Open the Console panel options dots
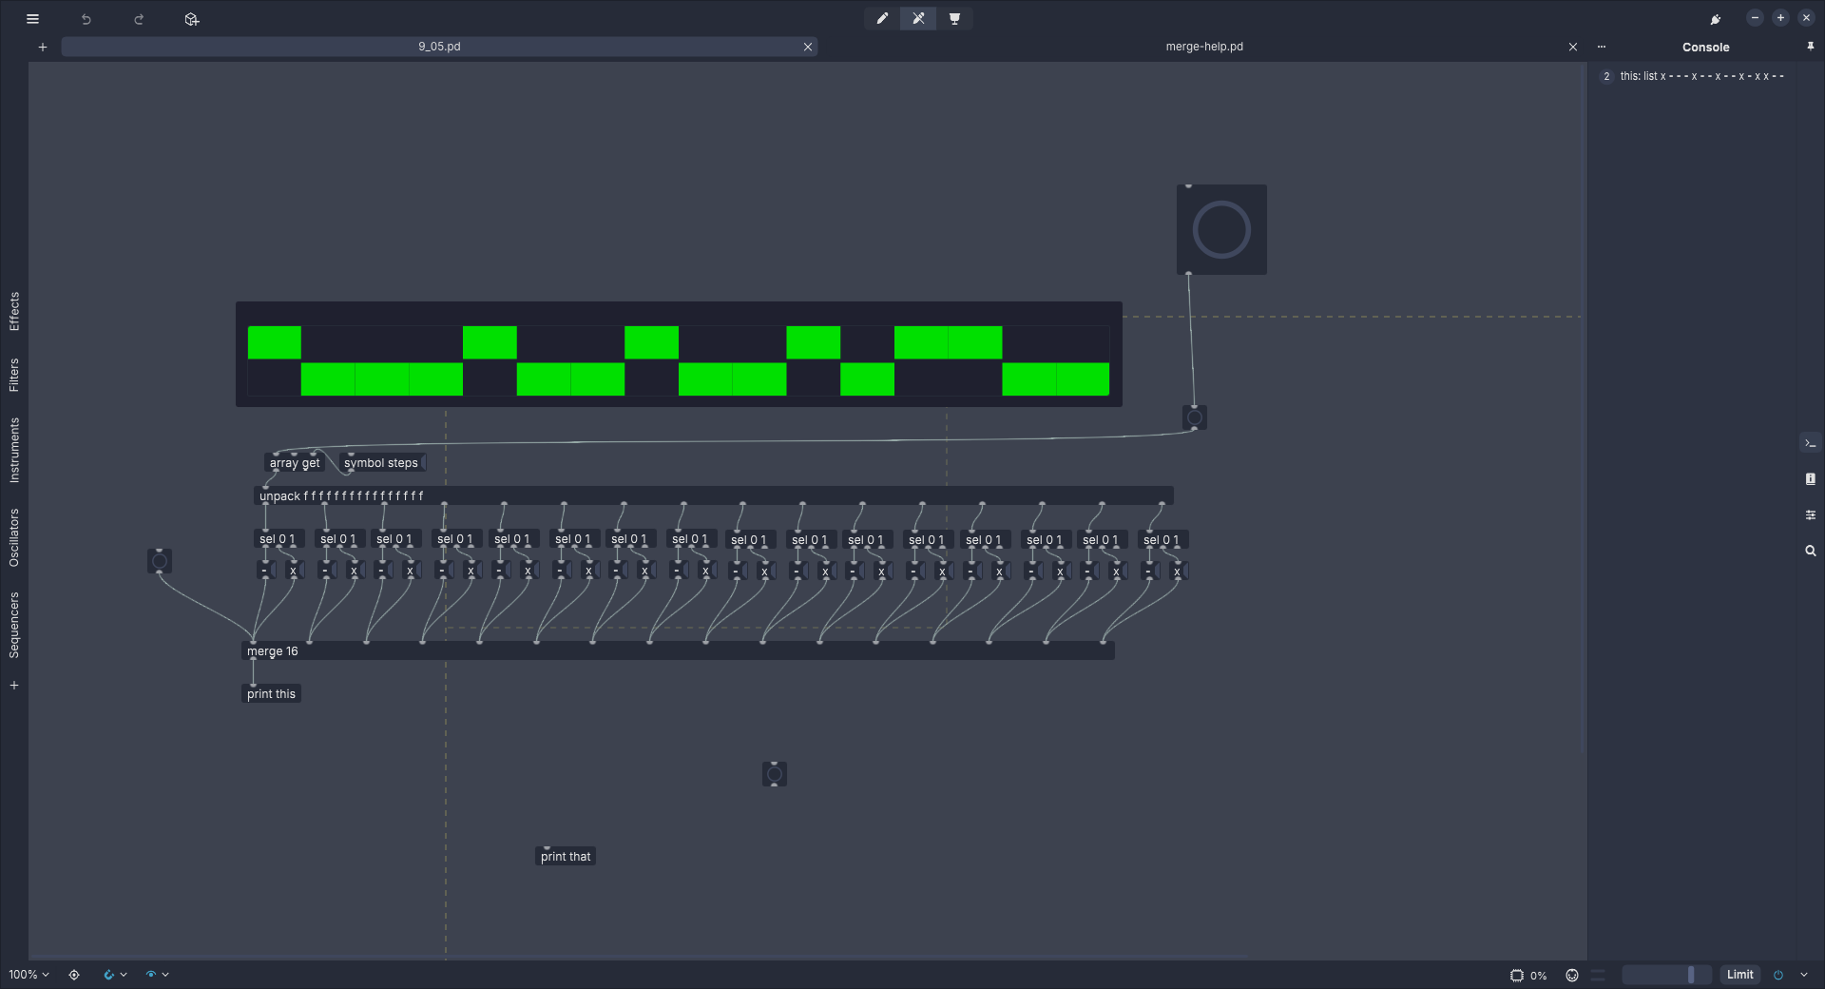The width and height of the screenshot is (1825, 989). [1602, 47]
